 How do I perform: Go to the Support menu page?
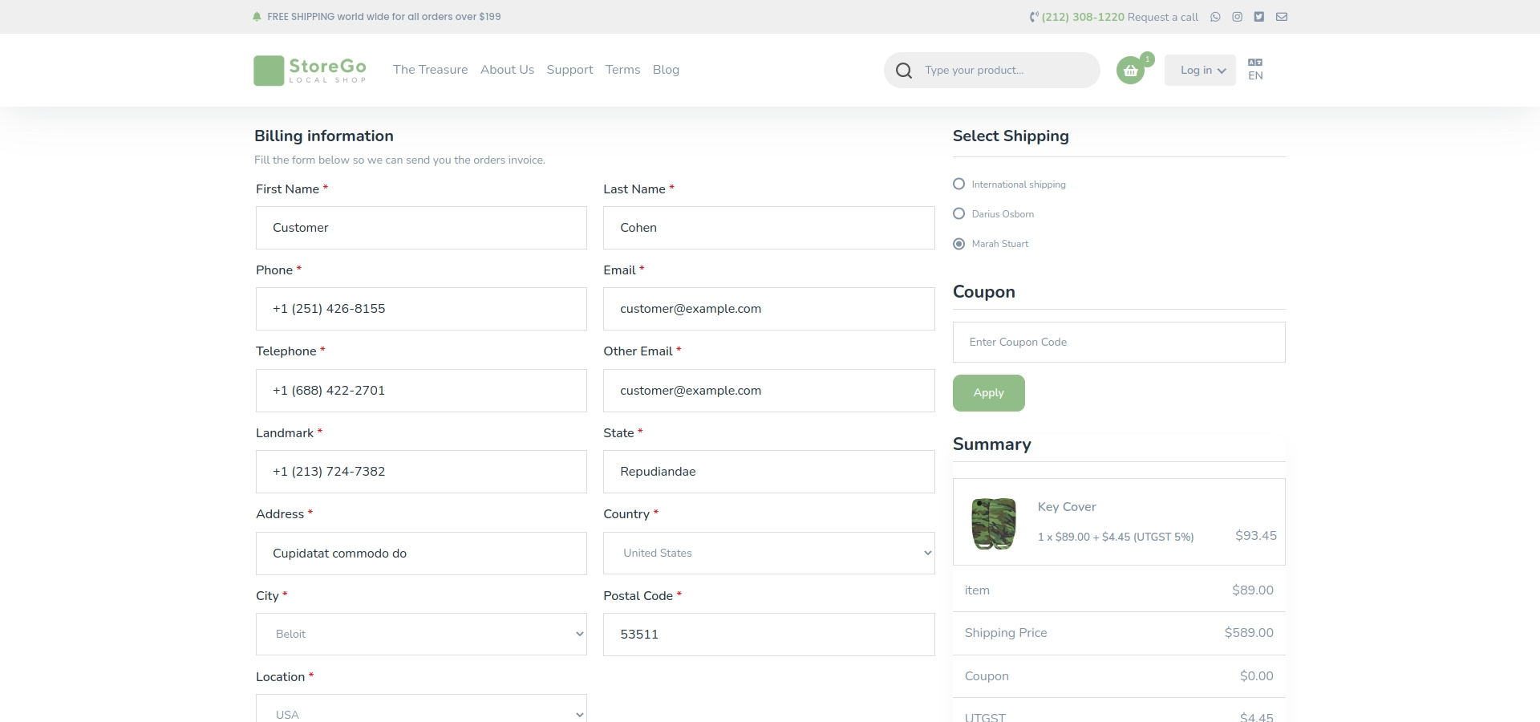pos(569,70)
